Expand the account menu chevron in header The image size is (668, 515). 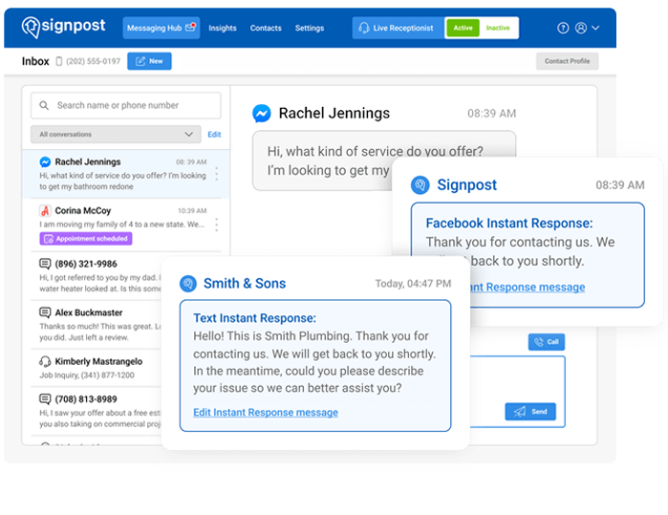(596, 29)
